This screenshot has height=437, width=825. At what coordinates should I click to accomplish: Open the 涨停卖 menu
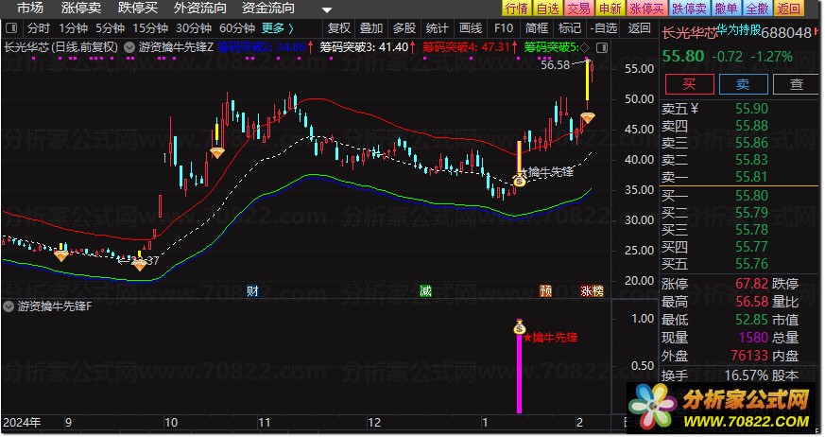(81, 8)
